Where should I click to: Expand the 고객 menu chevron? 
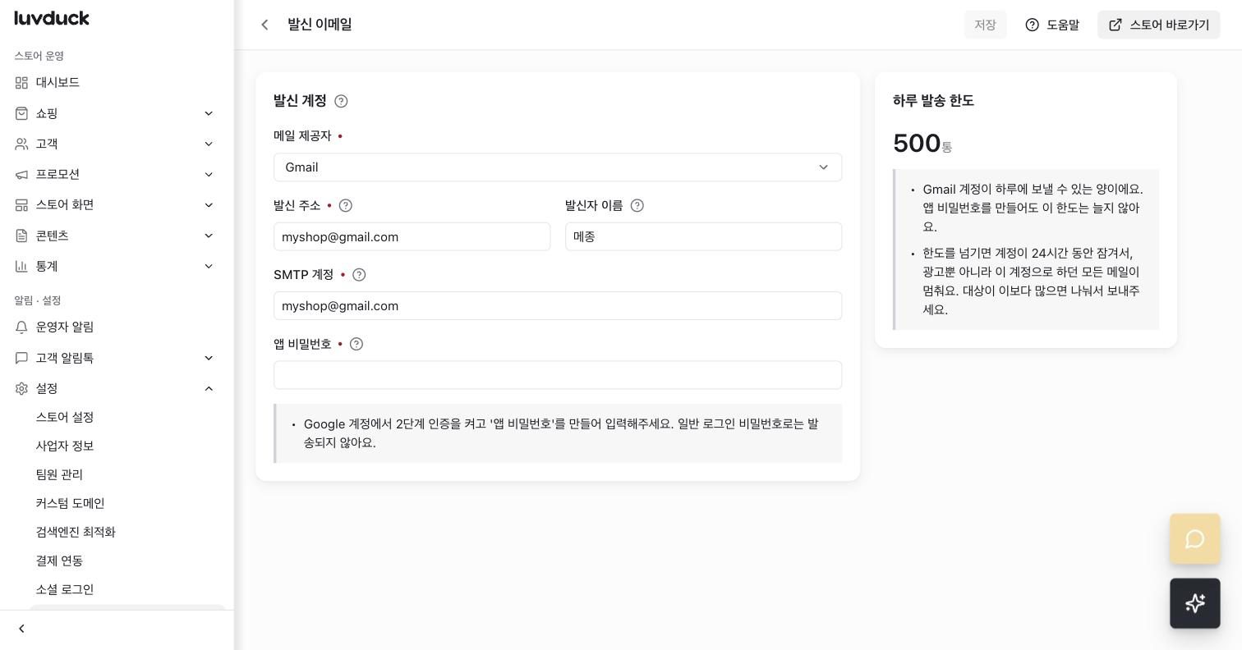pos(209,144)
